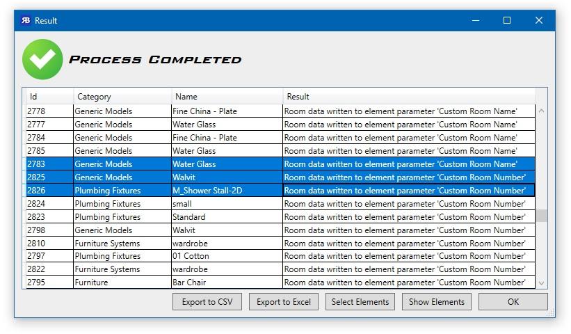This screenshot has height=334, width=571.
Task: Click the Name column header
Action: pos(227,97)
